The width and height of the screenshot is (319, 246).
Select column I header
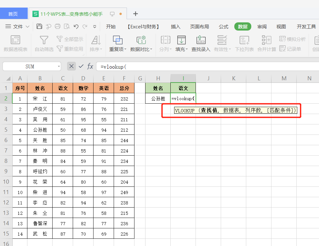pyautogui.click(x=183, y=78)
